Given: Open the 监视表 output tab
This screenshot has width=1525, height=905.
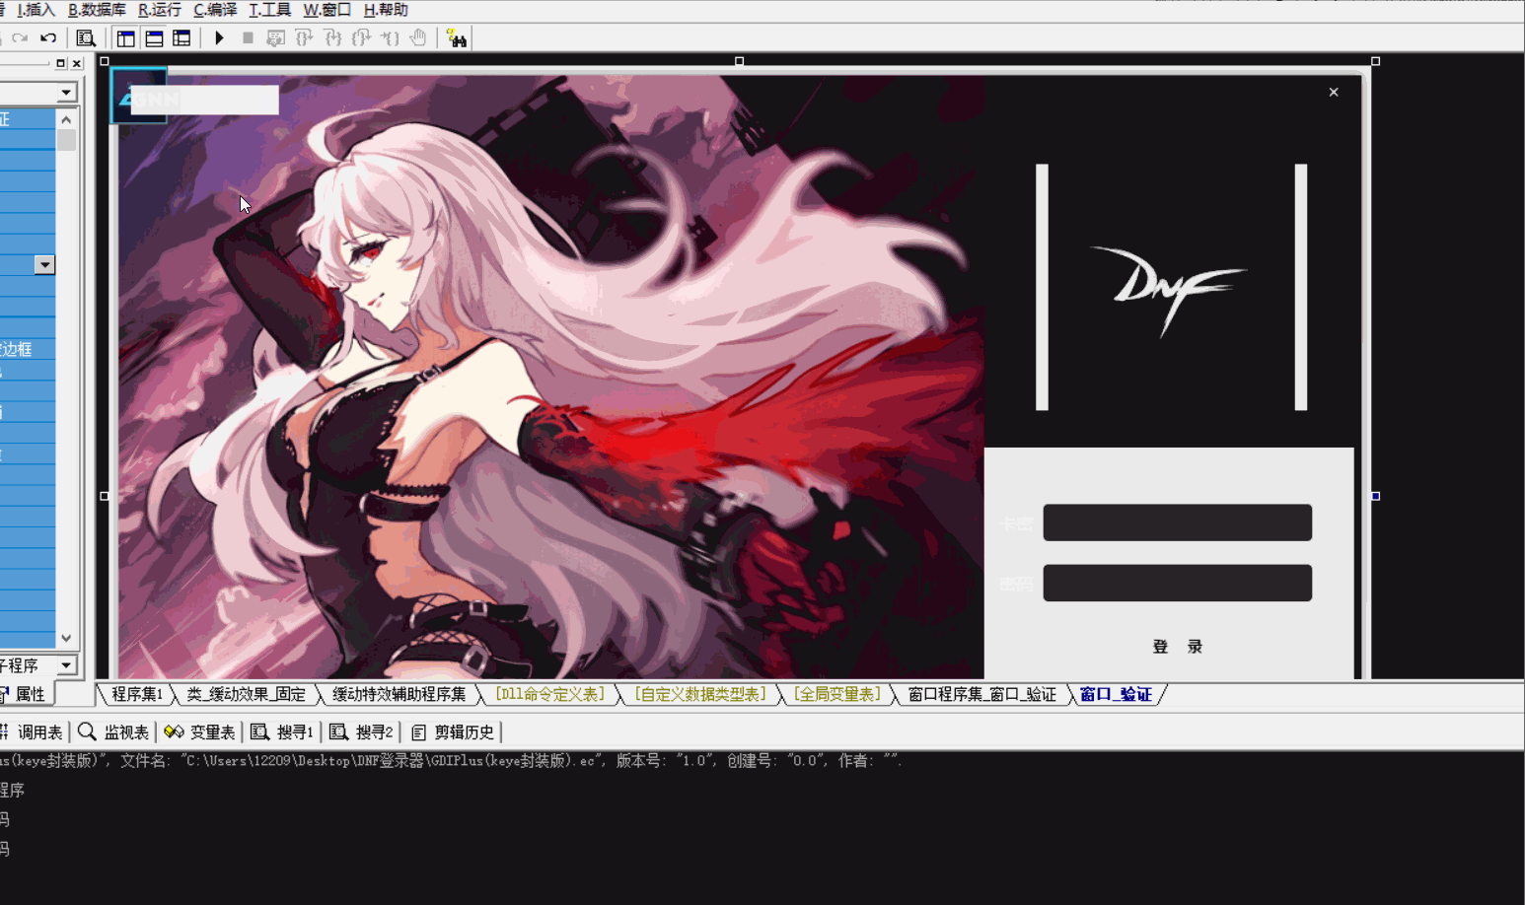Looking at the screenshot, I should (113, 731).
